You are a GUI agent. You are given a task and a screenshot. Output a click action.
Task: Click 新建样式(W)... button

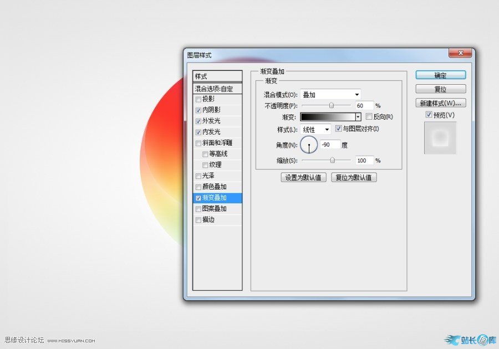click(440, 103)
